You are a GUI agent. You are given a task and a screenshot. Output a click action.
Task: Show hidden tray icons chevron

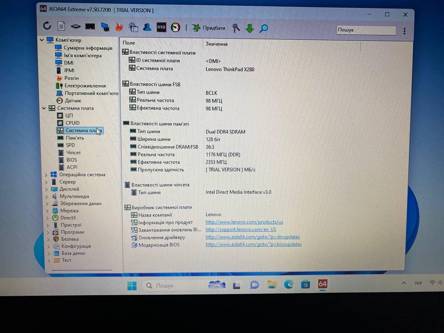coord(404,283)
